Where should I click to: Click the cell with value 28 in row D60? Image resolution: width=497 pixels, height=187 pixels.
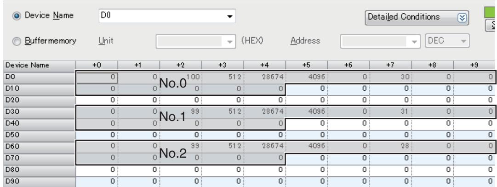point(390,147)
